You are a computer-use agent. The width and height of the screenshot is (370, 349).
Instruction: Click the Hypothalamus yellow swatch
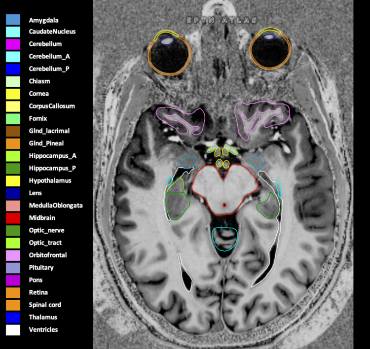(13, 181)
